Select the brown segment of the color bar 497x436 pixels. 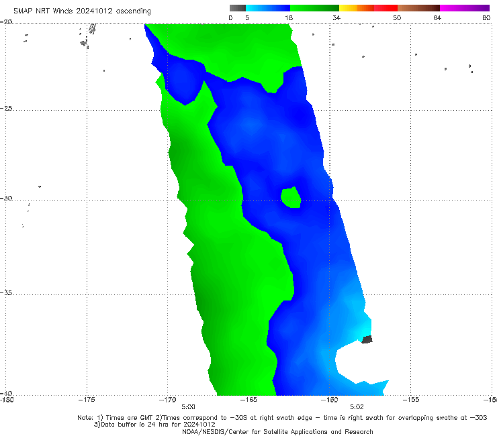click(418, 8)
